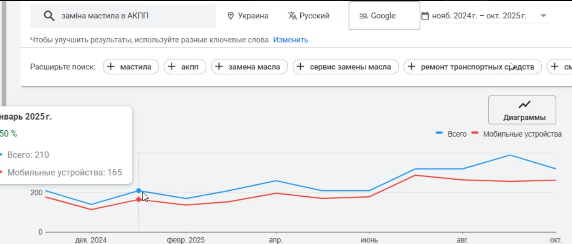Image resolution: width=572 pixels, height=244 pixels.
Task: Open the Диаграммы chart selector
Action: (x=522, y=110)
